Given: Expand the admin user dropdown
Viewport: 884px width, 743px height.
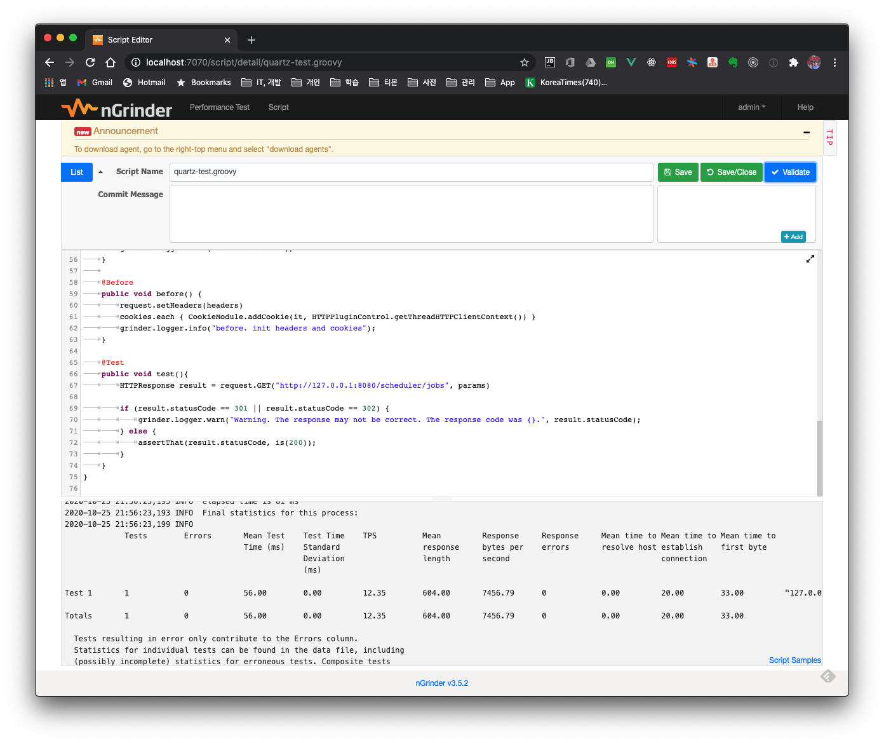Looking at the screenshot, I should coord(751,107).
